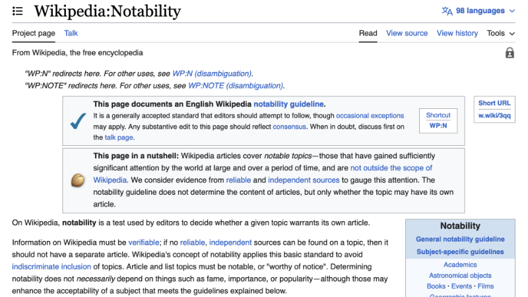The image size is (528, 297).
Task: Switch to the Project page tab
Action: (34, 33)
